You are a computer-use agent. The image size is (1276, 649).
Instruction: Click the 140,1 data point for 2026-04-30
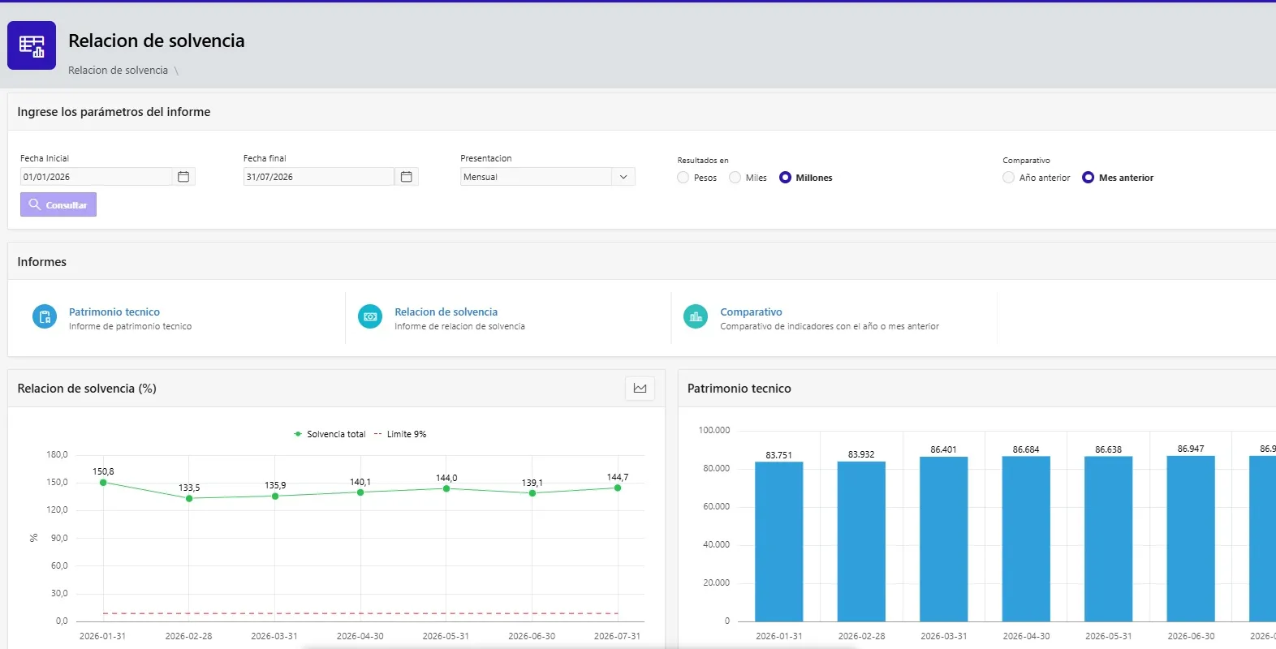(360, 492)
